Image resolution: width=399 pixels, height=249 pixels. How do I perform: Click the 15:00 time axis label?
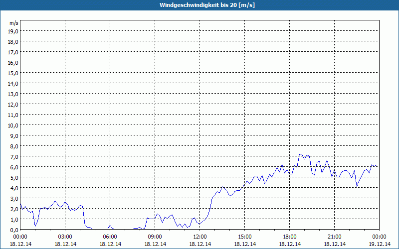pos(245,237)
